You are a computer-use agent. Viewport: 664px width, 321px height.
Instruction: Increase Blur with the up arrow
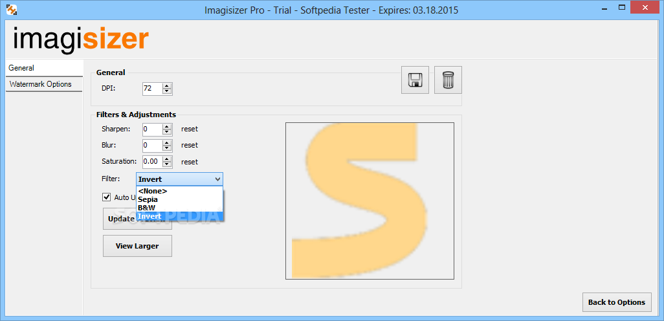click(x=167, y=143)
